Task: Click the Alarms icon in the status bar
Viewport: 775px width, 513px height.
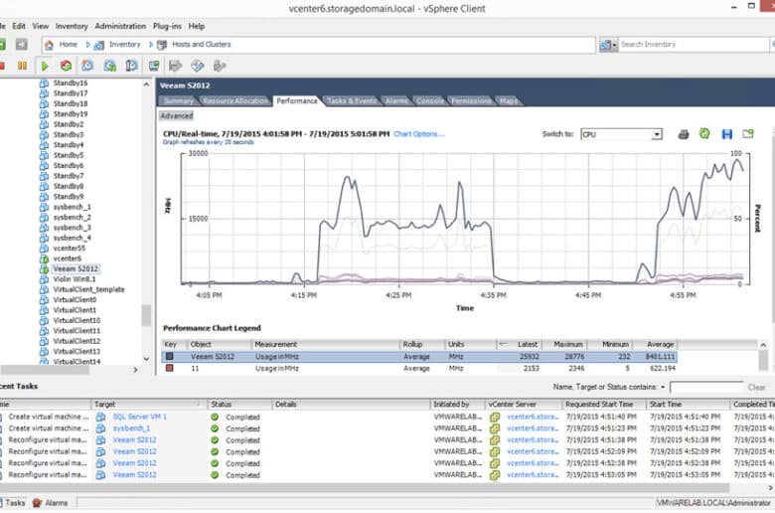Action: pos(37,503)
